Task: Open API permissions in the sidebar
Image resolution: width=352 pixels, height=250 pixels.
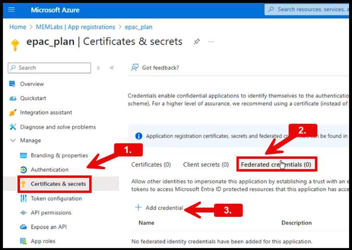Action: 51,212
